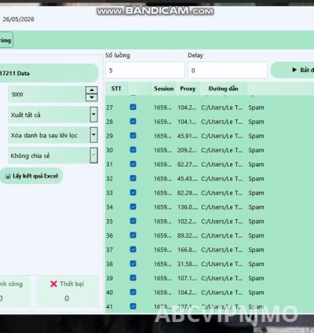This screenshot has height=333, width=314.
Task: Select proxy cell 45.43... in row 32
Action: (188, 178)
